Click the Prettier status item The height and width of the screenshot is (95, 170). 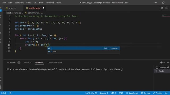coord(158,93)
